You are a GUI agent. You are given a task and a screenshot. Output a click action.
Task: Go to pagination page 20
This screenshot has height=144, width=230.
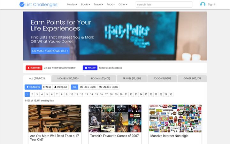[x=121, y=94]
